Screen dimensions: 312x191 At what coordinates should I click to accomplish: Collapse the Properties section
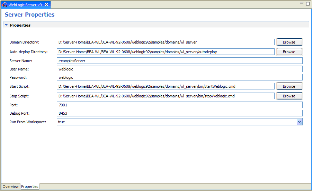(x=6, y=25)
